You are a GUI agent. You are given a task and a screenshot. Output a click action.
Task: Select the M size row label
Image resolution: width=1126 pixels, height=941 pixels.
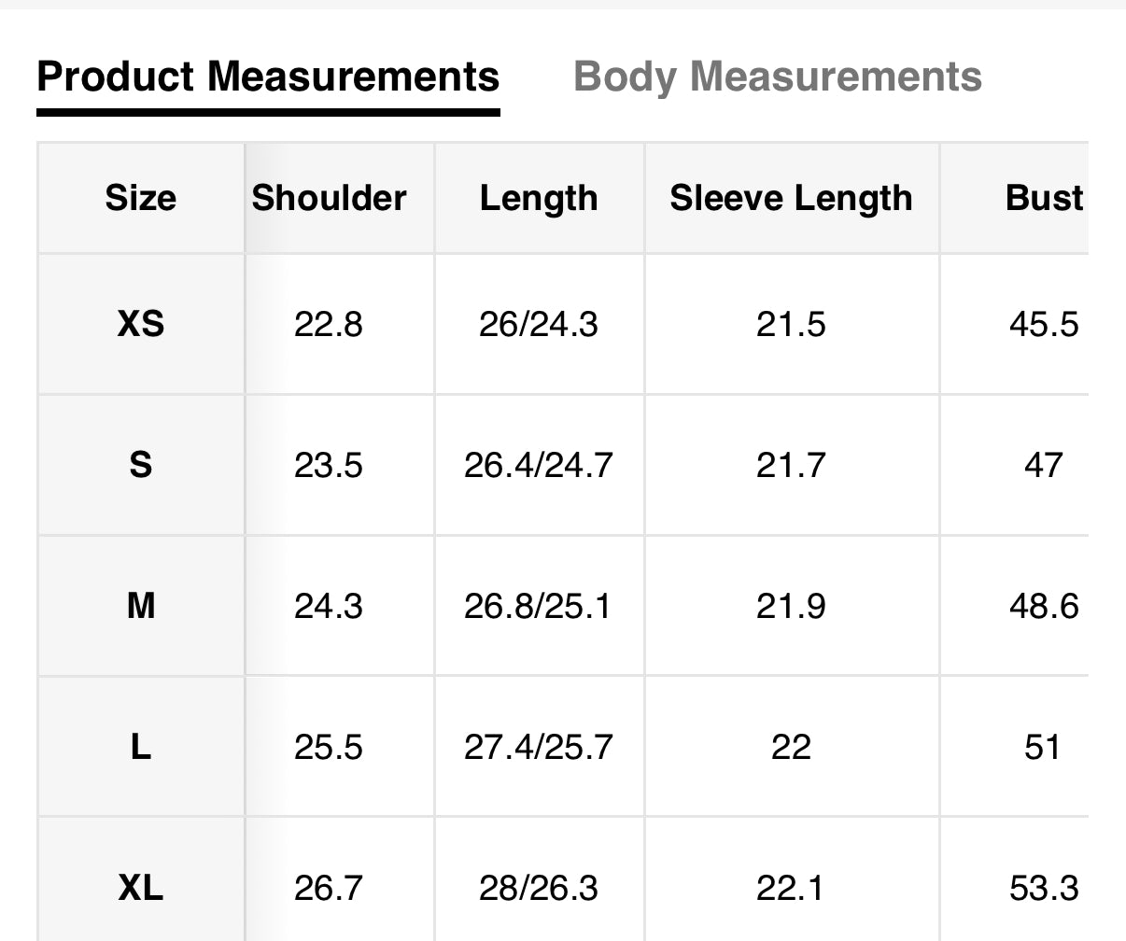(140, 606)
